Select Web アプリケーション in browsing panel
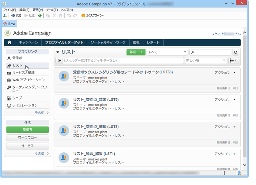Image resolution: width=256 pixels, height=185 pixels. 27,80
